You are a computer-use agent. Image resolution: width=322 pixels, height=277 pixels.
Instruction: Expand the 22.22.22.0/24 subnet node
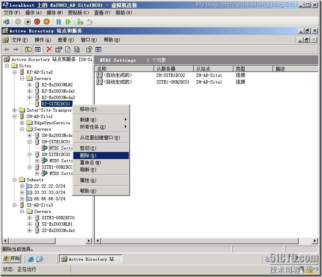pyautogui.click(x=22, y=186)
